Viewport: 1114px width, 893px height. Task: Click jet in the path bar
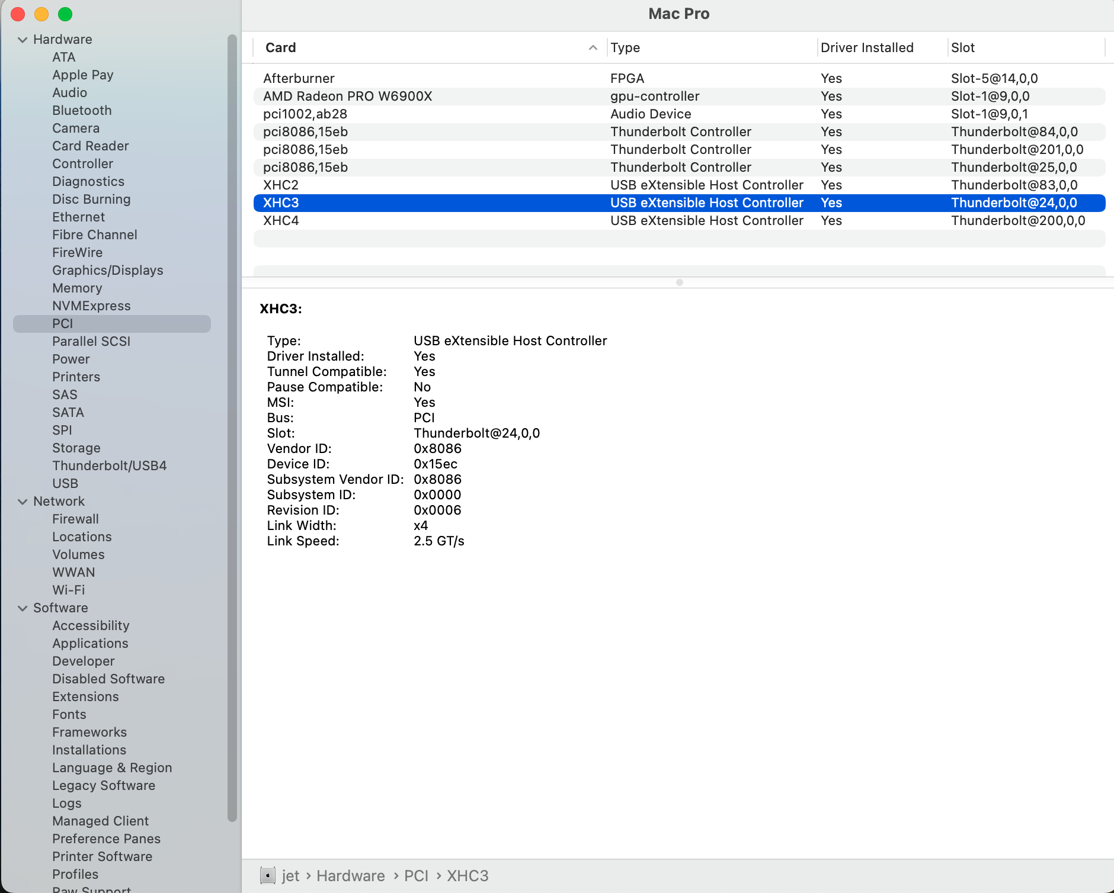click(290, 876)
